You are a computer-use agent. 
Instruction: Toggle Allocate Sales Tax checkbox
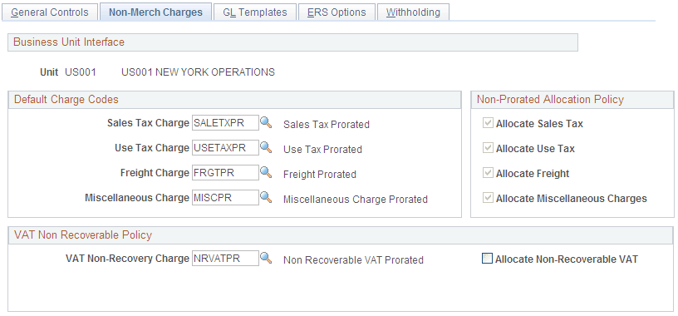(488, 123)
